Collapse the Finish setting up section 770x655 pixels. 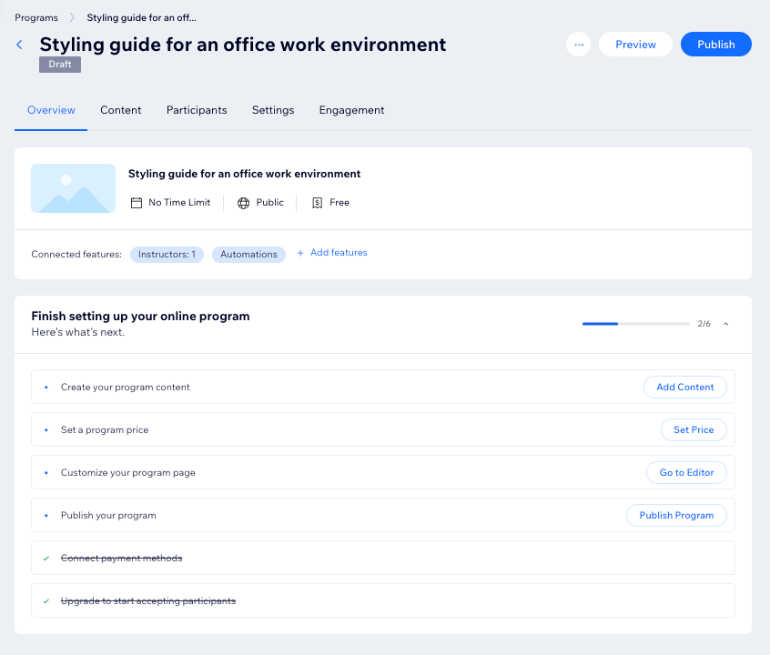pyautogui.click(x=725, y=324)
